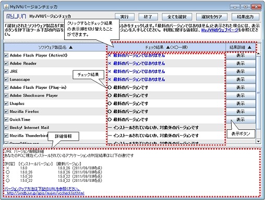Minimize the MyJVN window

click(235, 7)
